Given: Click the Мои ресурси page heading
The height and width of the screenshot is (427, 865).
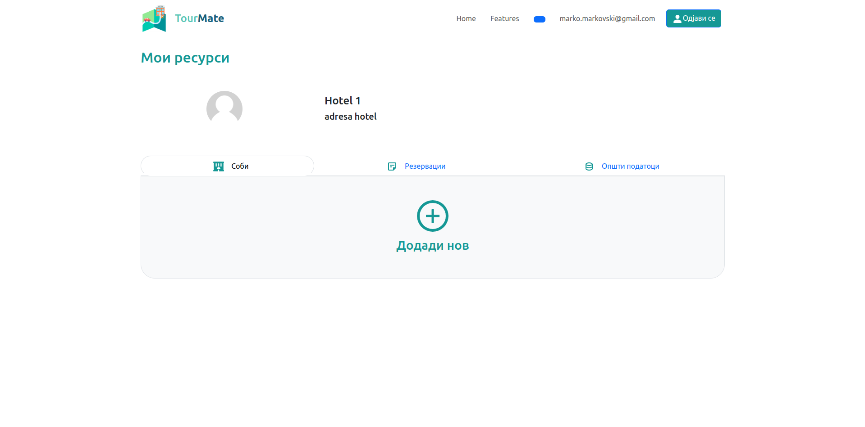Looking at the screenshot, I should (x=185, y=58).
